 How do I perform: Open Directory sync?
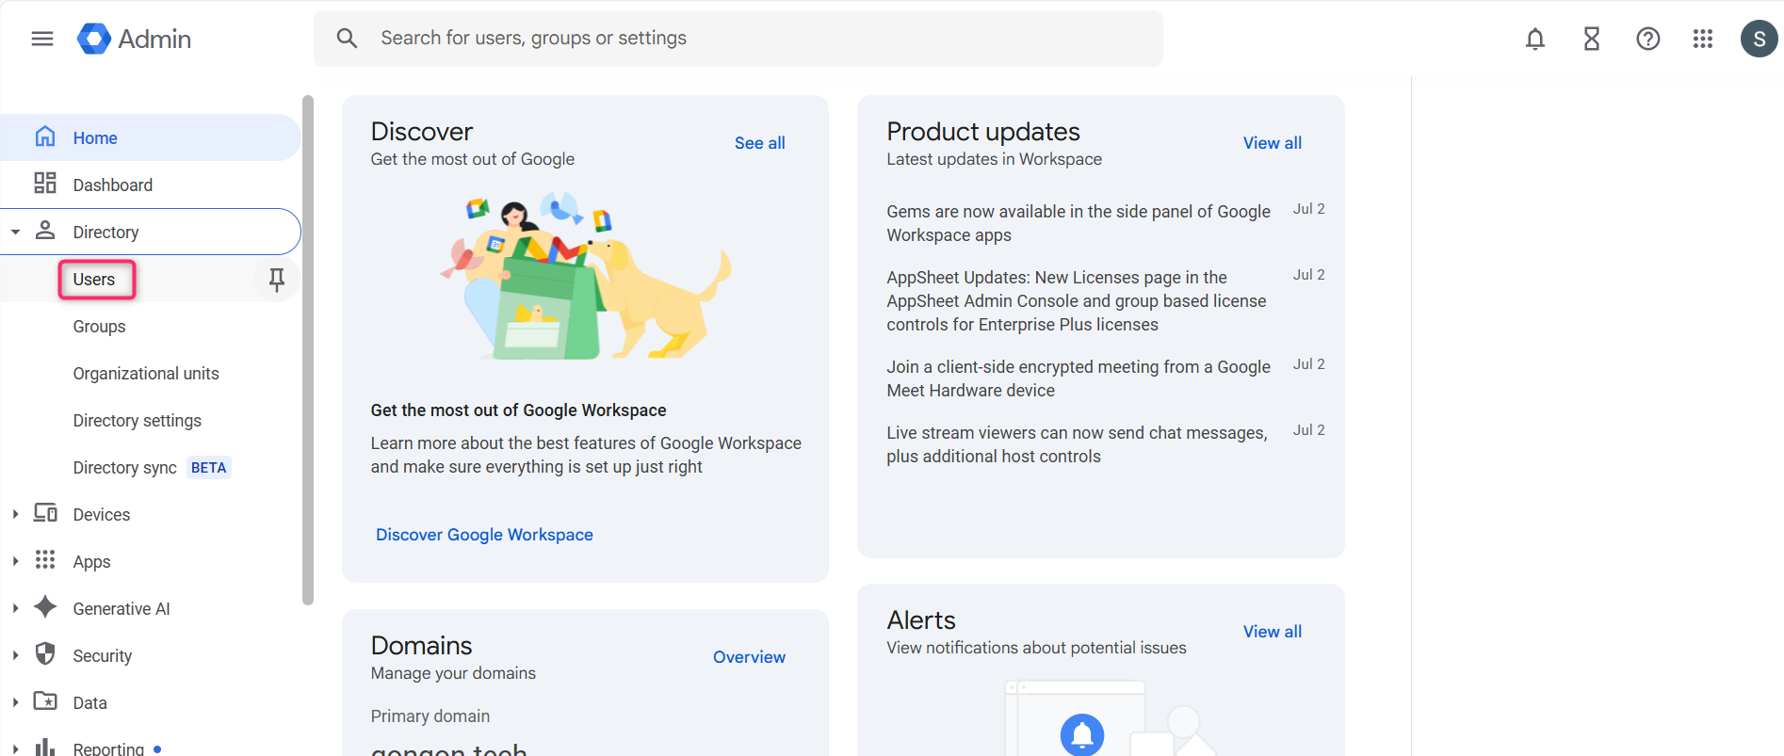[x=125, y=468]
